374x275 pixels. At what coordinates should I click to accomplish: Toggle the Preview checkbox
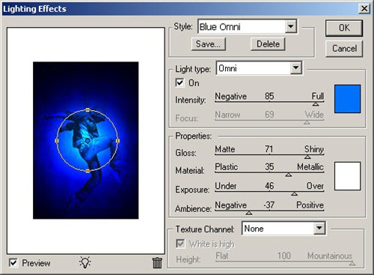(13, 263)
